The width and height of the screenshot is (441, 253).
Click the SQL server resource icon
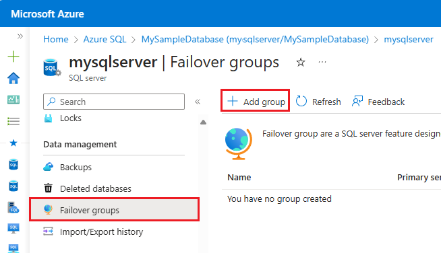(x=52, y=68)
